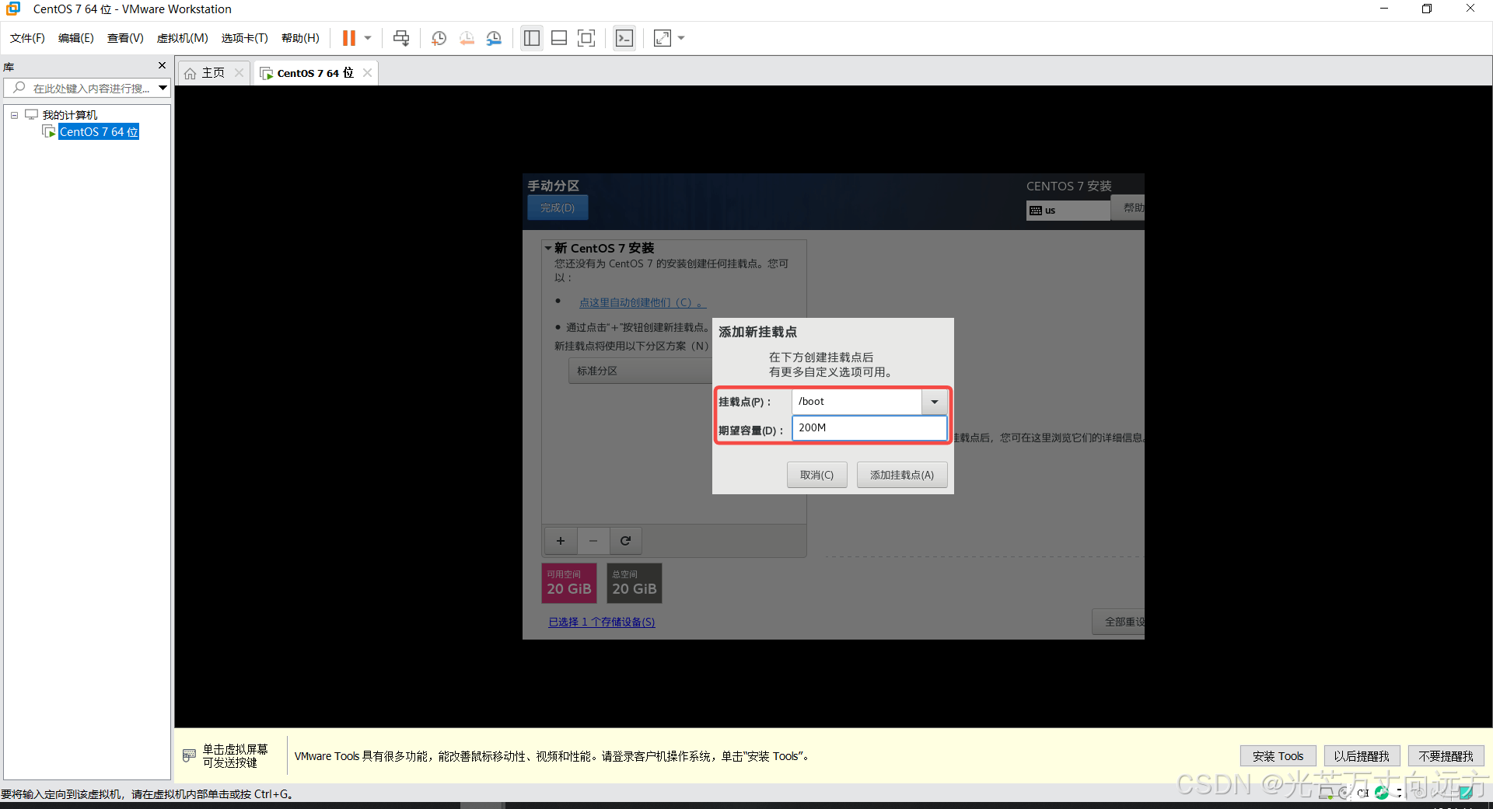Toggle the library sidebar view
Image resolution: width=1493 pixels, height=809 pixels.
pyautogui.click(x=532, y=38)
